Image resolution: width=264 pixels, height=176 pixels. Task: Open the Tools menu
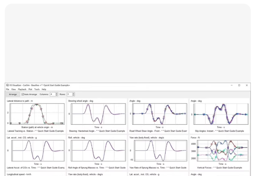(37, 89)
